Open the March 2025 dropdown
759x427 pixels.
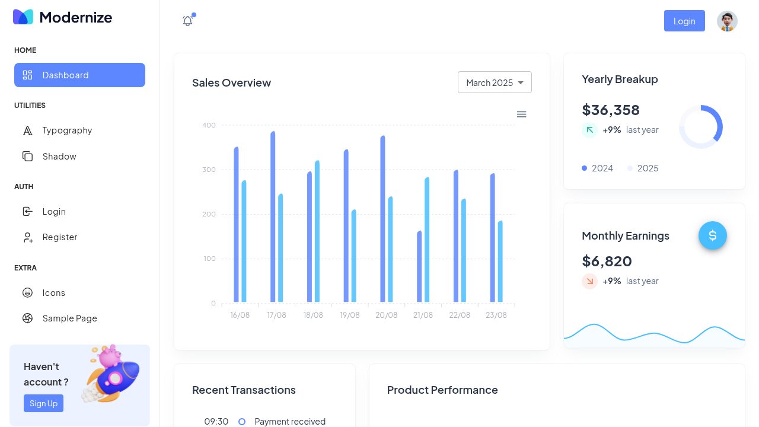[x=495, y=82]
